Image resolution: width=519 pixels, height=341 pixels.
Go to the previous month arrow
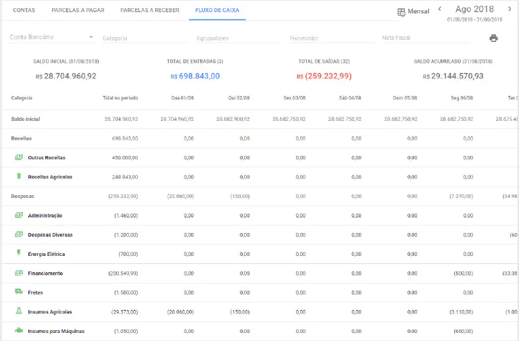coord(440,9)
